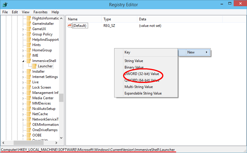Click the ab string icon of (Default) value

click(69, 26)
